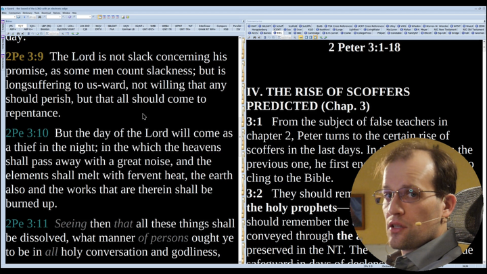Select the third layout icon in main toolbar
Image resolution: width=487 pixels, height=274 pixels.
tap(108, 17)
